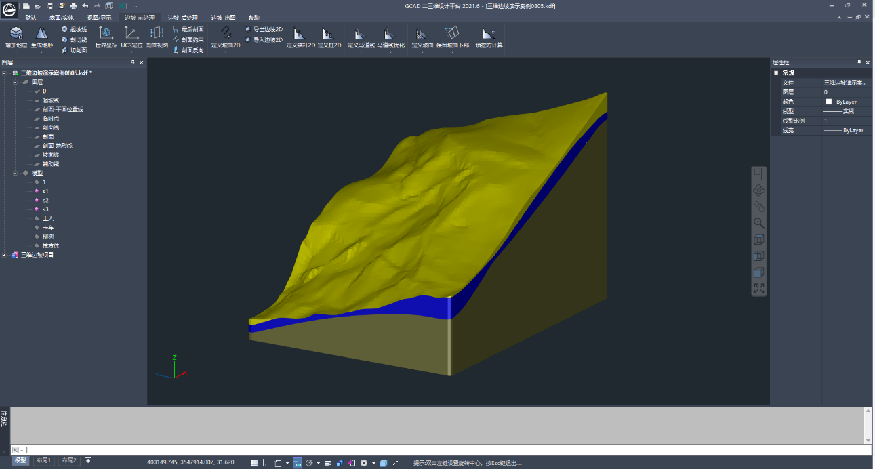
Task: Click the 定义锚杆2D tool icon
Action: [300, 36]
